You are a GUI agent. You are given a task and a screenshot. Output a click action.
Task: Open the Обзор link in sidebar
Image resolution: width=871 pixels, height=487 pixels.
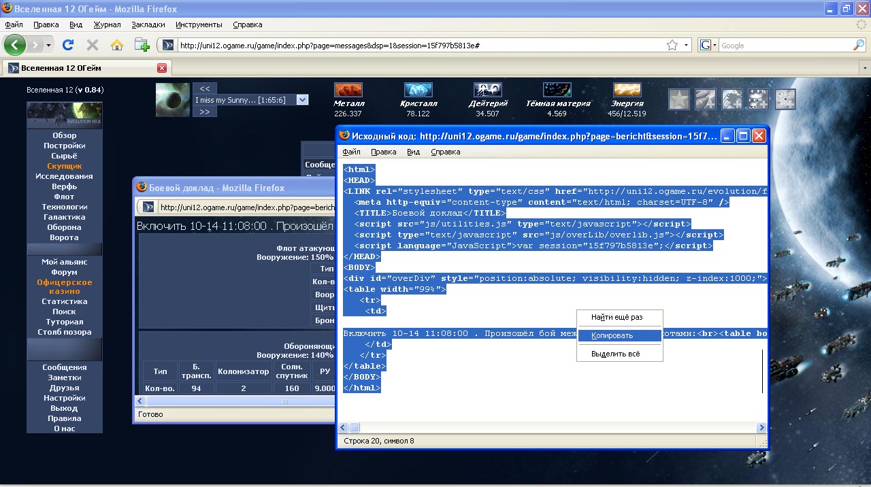coord(65,135)
